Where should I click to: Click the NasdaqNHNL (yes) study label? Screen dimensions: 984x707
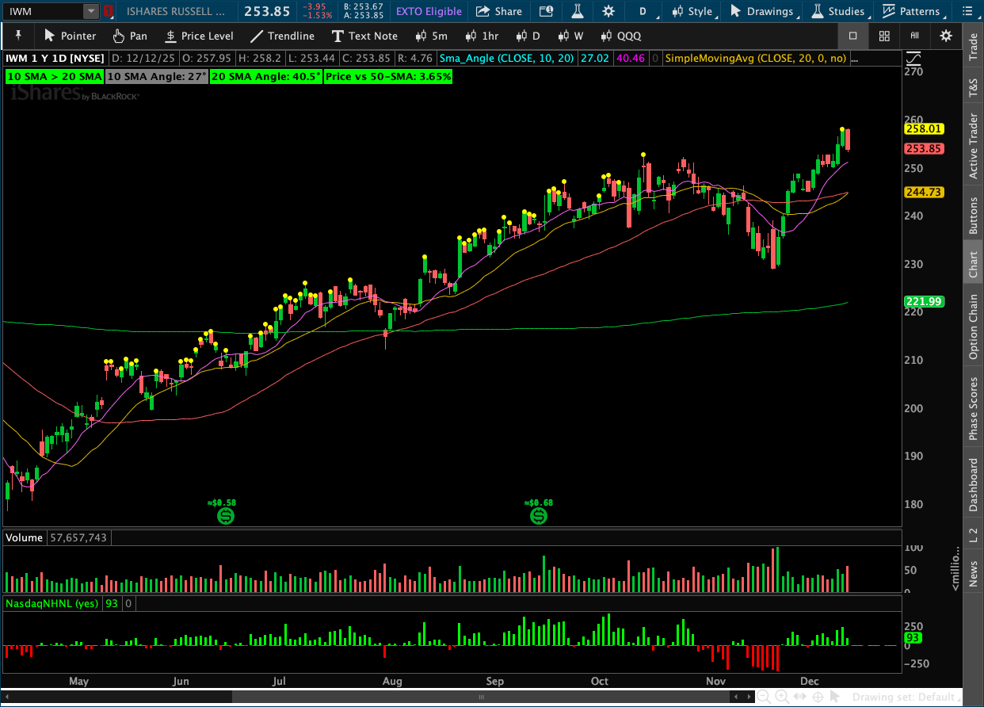pos(51,604)
